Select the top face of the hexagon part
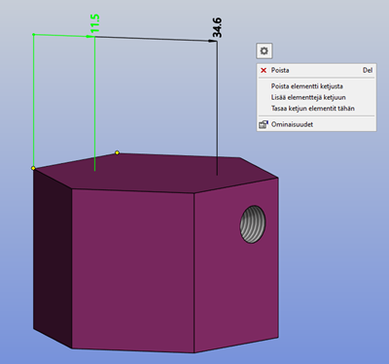 coord(156,174)
